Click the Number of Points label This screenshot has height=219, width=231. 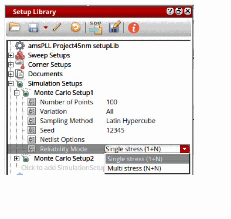pos(66,102)
